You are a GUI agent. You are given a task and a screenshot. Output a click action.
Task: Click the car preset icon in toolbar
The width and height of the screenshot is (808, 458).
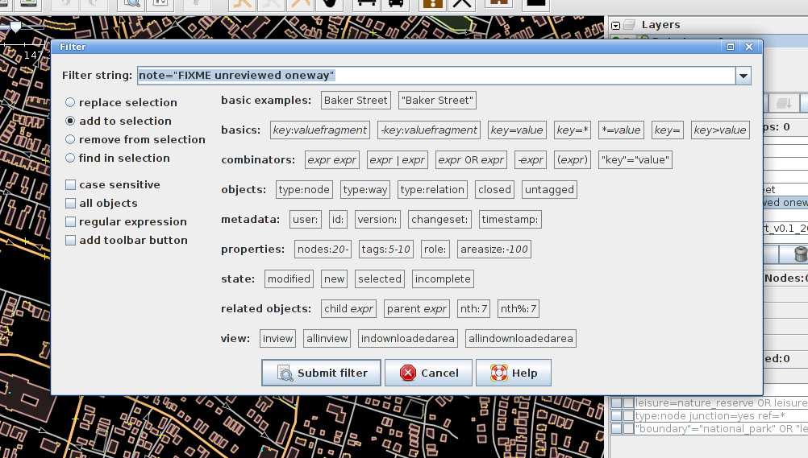[396, 3]
